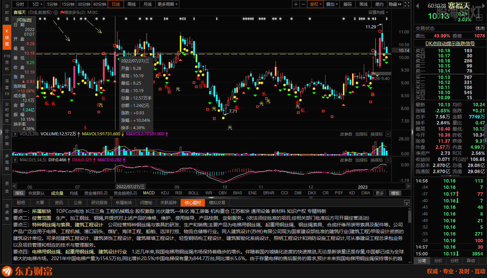This screenshot has width=487, height=278.
Task: Toggle fullscreen chart icon
Action: click(x=407, y=4)
